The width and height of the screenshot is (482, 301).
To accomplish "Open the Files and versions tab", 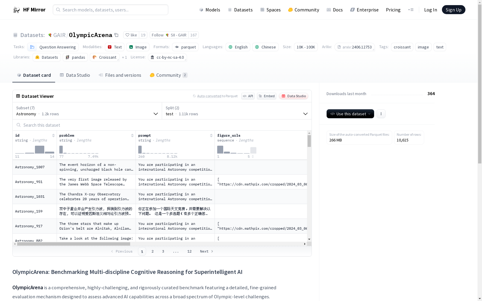I will click(x=120, y=75).
